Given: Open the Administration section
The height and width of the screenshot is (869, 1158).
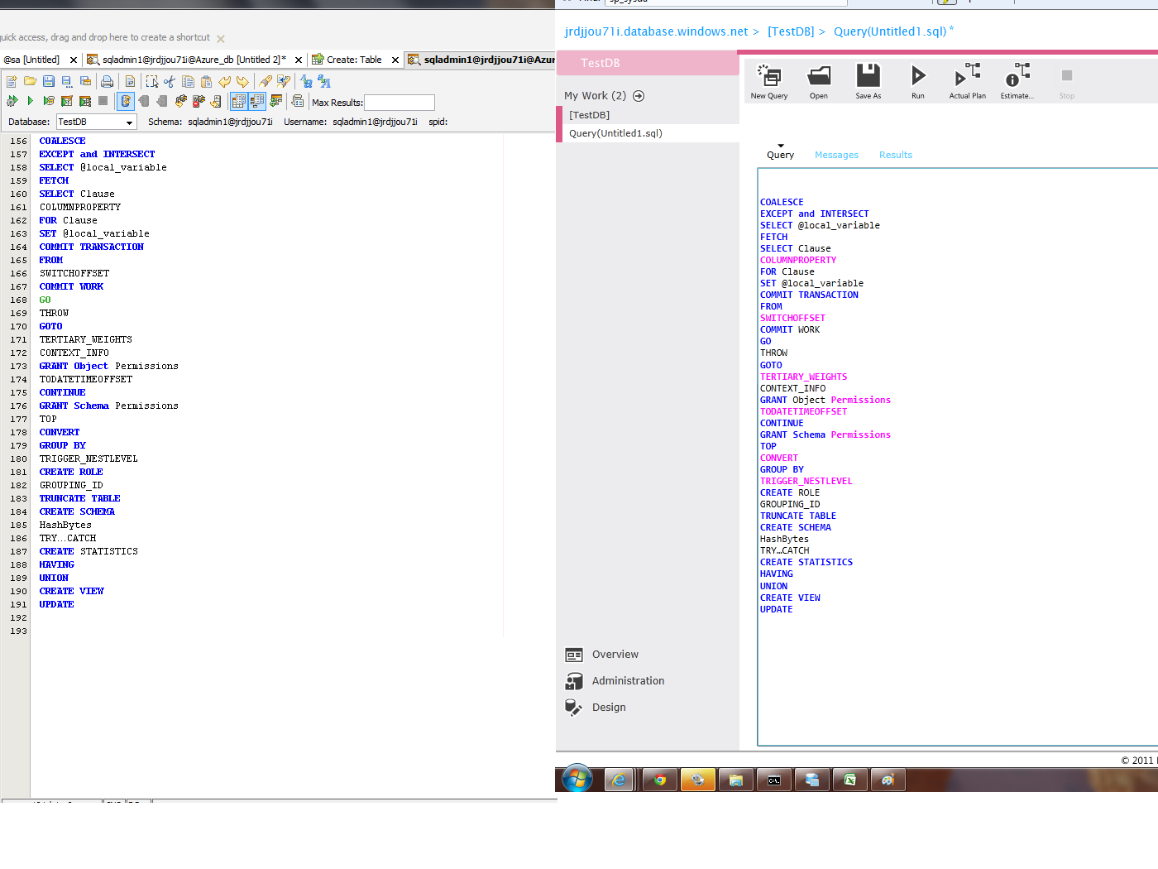Looking at the screenshot, I should click(627, 680).
